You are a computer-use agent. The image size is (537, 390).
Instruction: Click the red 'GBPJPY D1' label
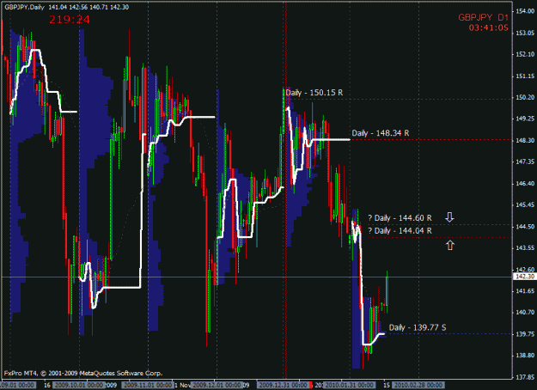[x=483, y=17]
